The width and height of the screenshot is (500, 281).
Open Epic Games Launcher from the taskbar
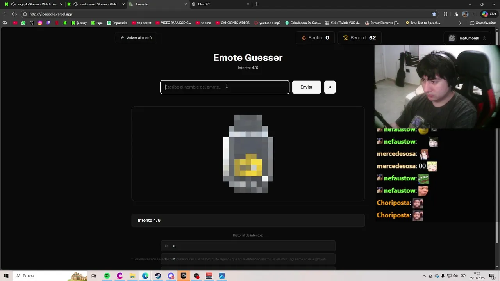click(184, 276)
